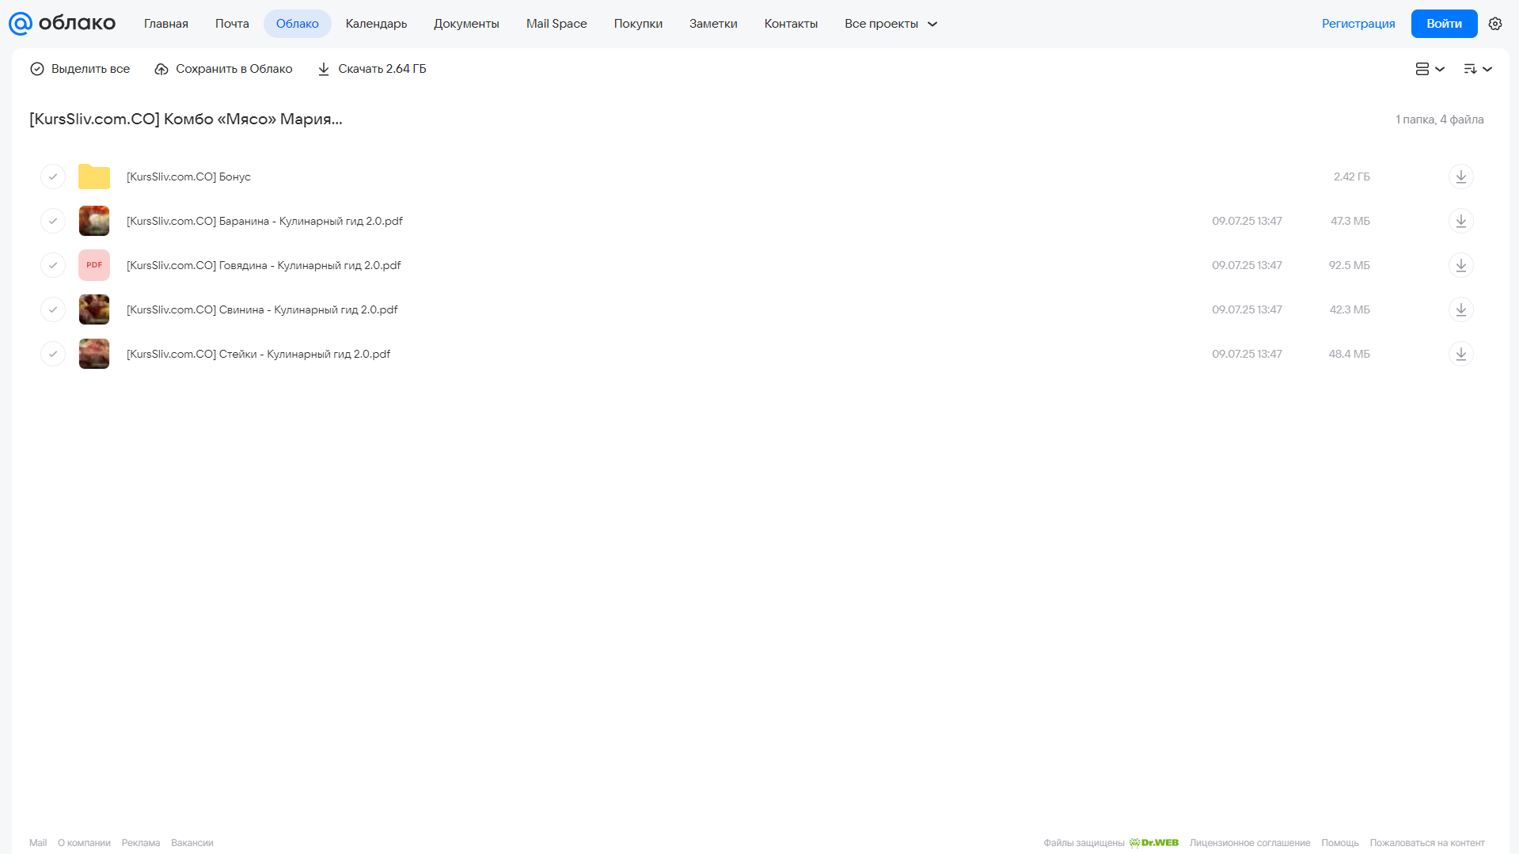The width and height of the screenshot is (1519, 854).
Task: Click the Облако logo icon
Action: coord(21,24)
